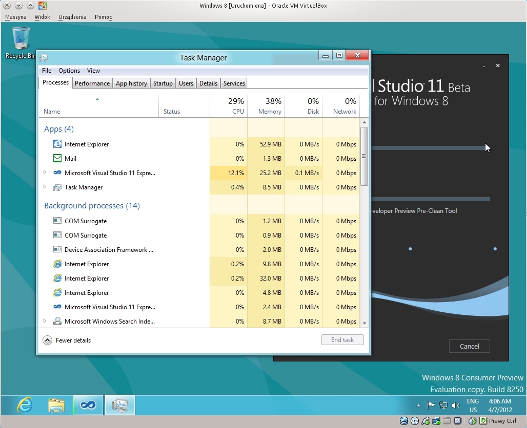
Task: Select the second COM Surrogate 0.9 MB row
Action: point(199,236)
